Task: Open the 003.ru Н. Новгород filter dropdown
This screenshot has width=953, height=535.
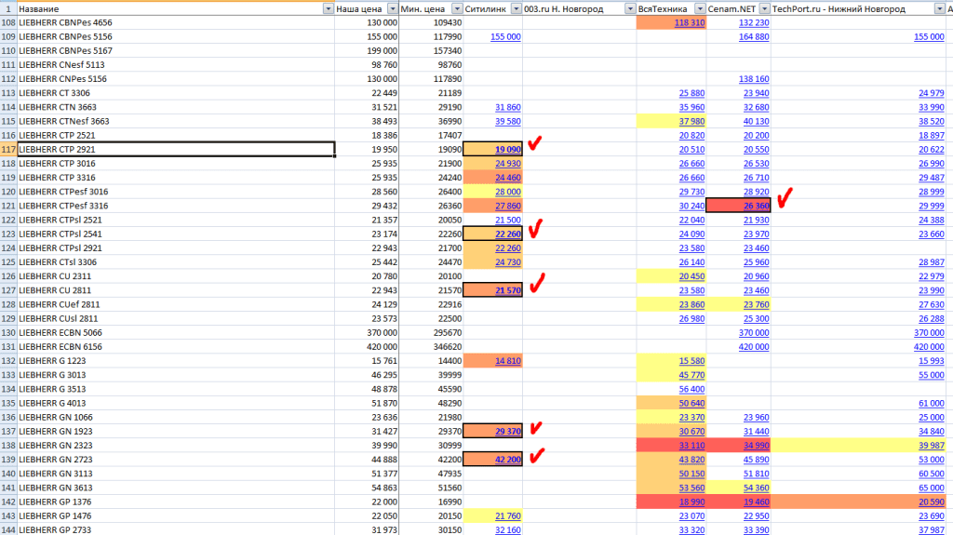Action: (630, 8)
